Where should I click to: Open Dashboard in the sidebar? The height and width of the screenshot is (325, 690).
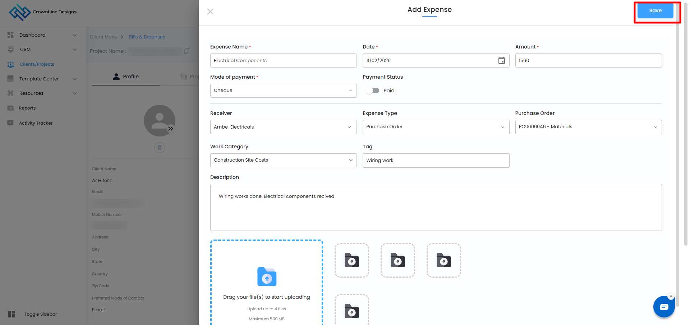point(32,35)
